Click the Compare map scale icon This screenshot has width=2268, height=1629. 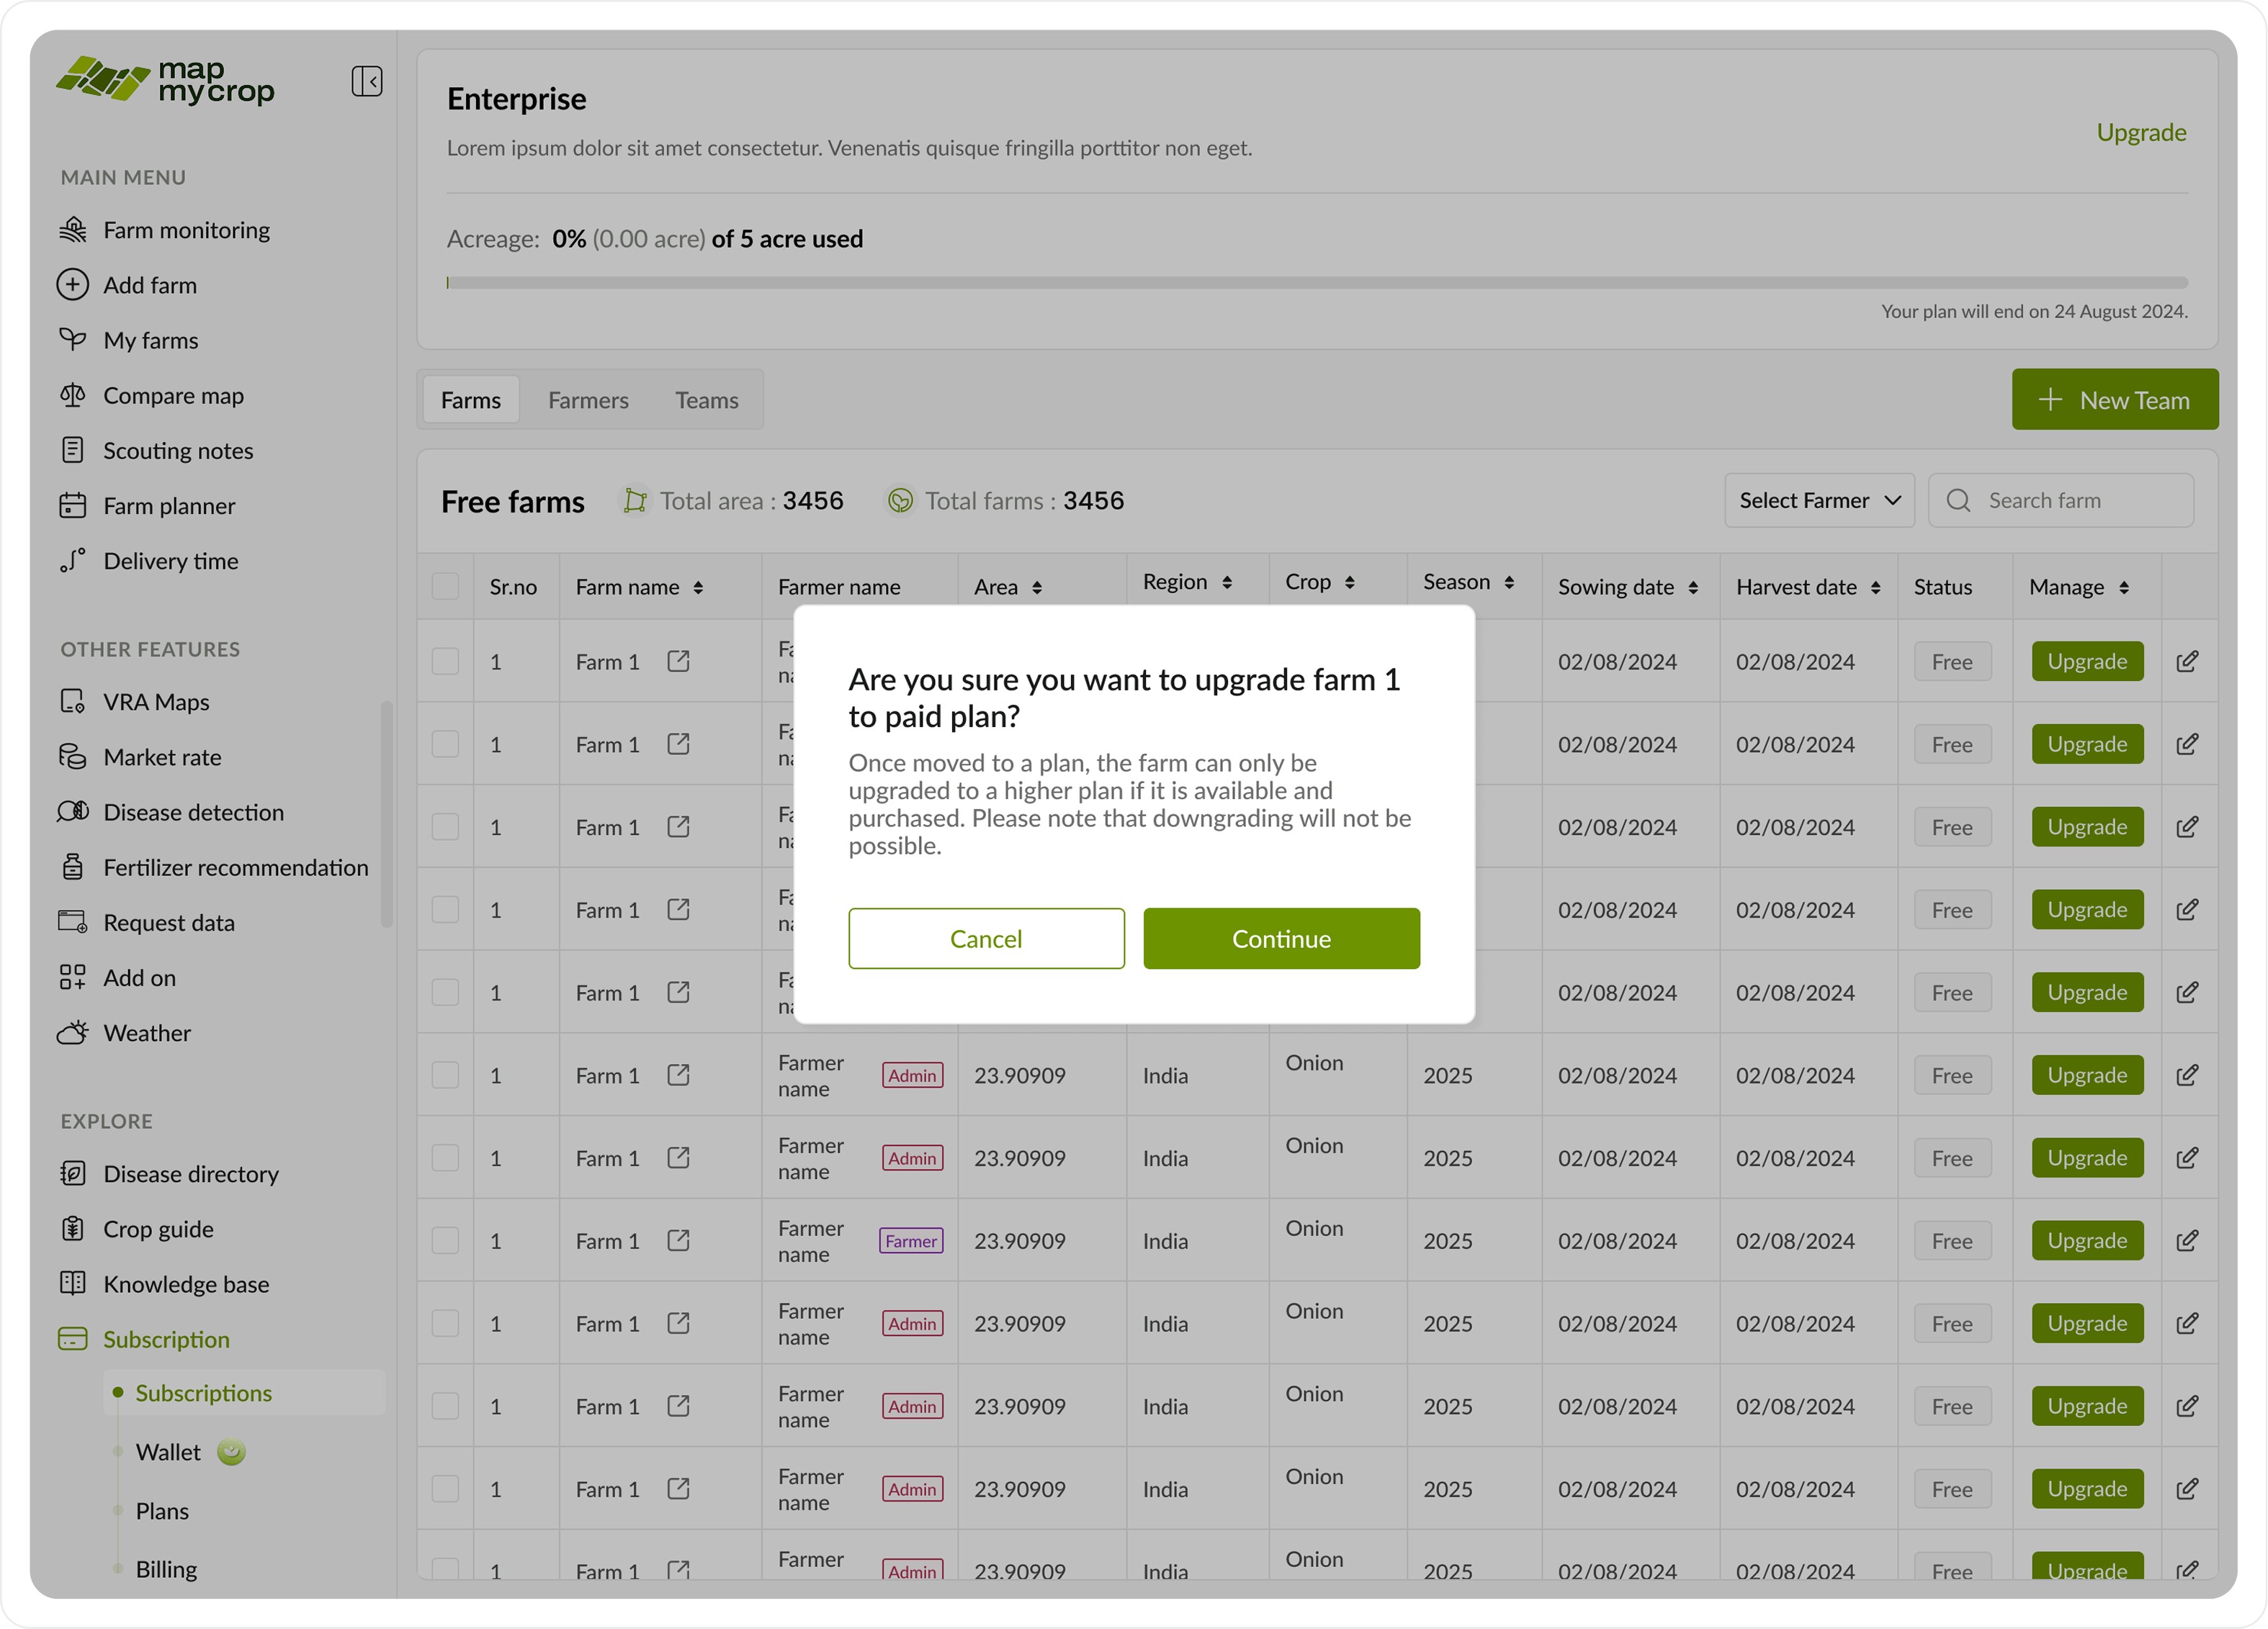[72, 394]
